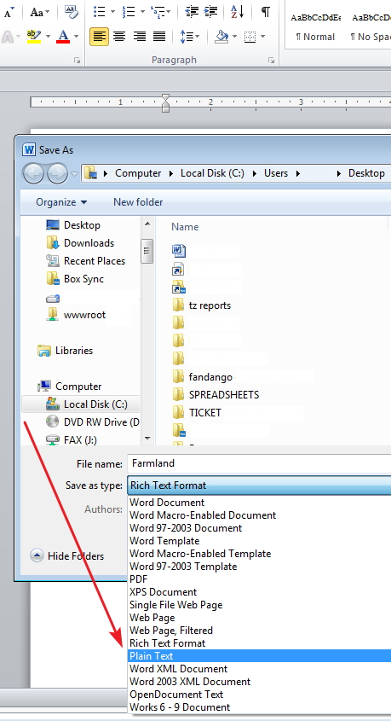The width and height of the screenshot is (391, 721).
Task: Increase the paragraph indent
Action: [210, 12]
